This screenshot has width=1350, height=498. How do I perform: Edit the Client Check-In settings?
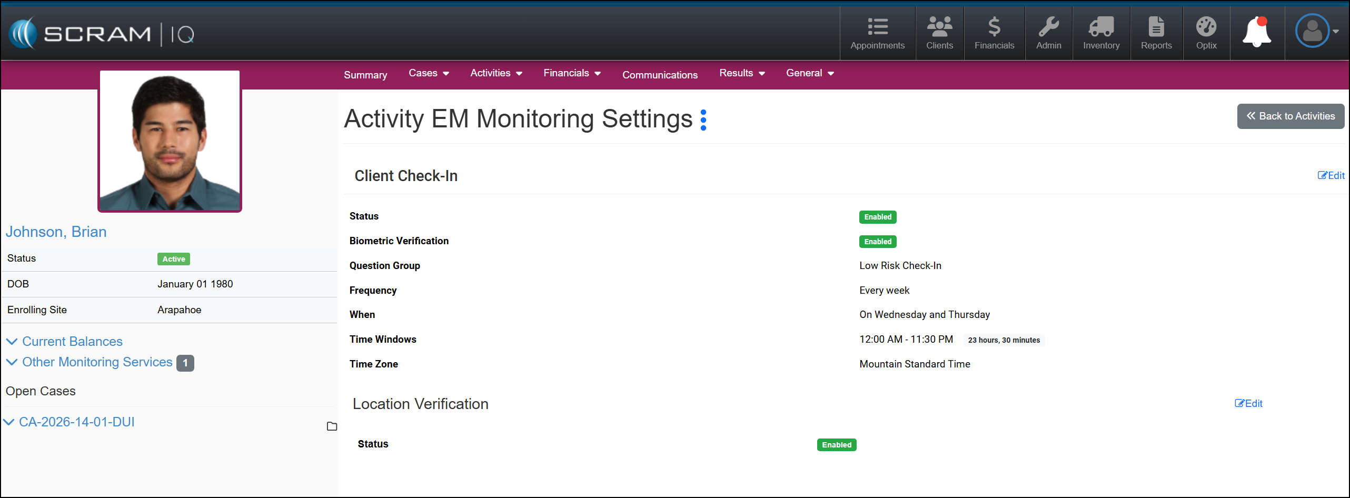pos(1331,176)
